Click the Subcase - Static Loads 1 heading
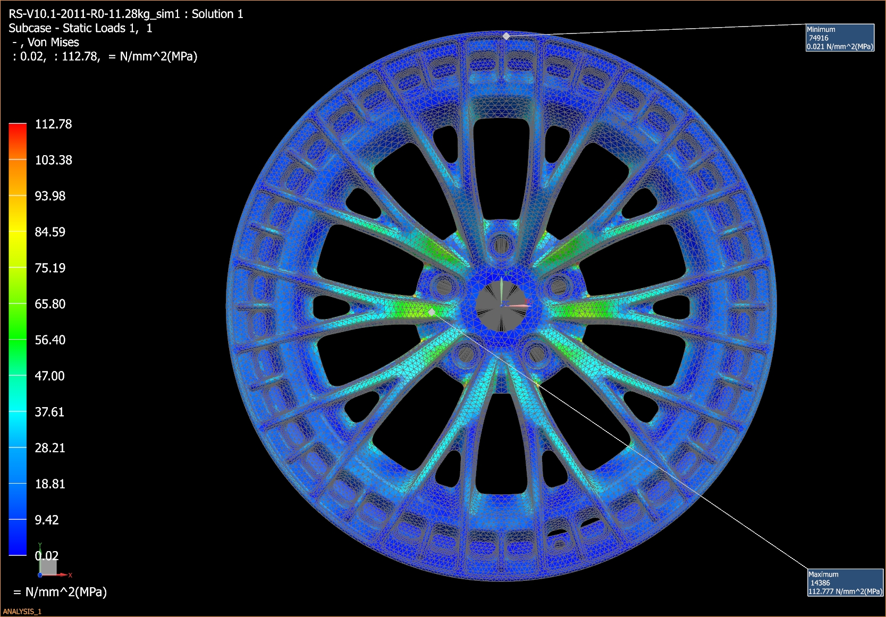The image size is (886, 617). tap(81, 28)
